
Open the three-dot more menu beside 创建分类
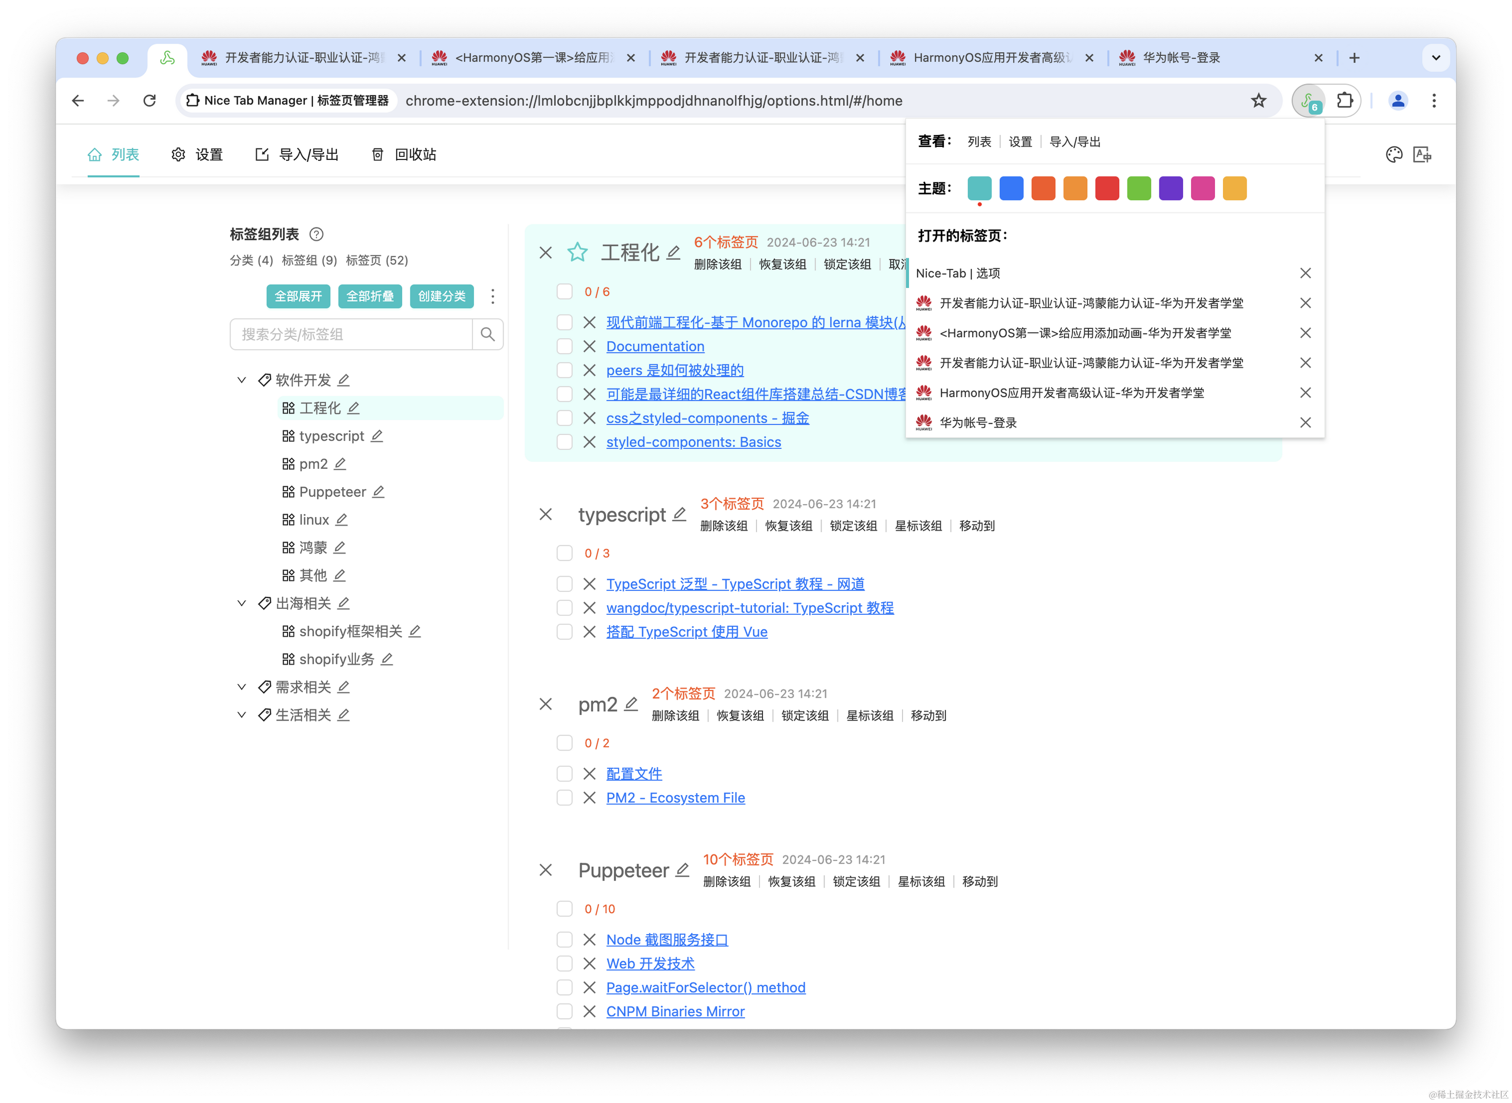[x=493, y=296]
